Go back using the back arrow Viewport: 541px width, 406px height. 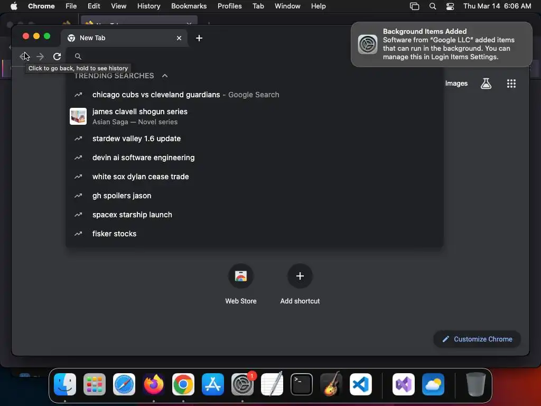24,56
